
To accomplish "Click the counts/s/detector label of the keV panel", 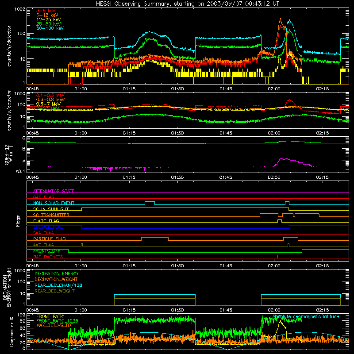I will [9, 46].
